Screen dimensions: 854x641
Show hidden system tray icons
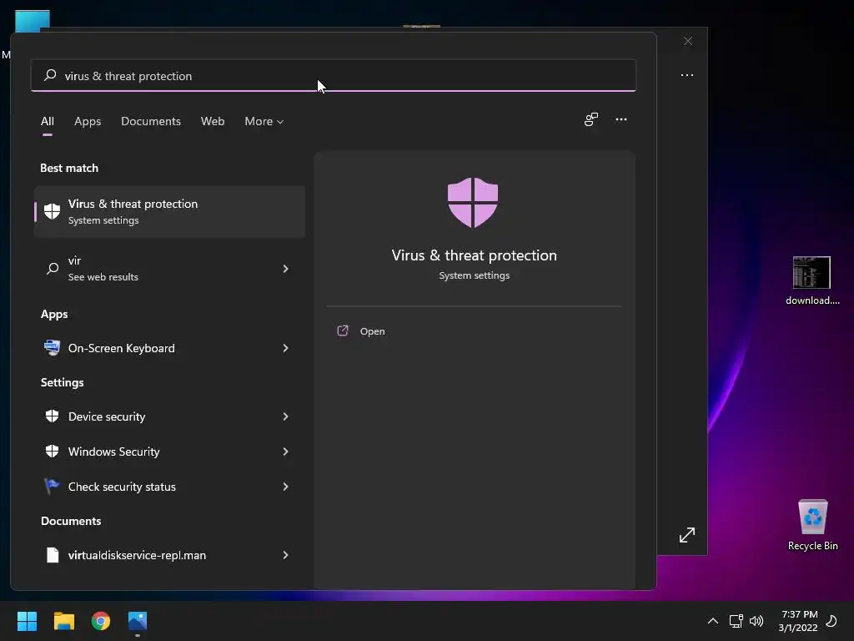pos(712,621)
